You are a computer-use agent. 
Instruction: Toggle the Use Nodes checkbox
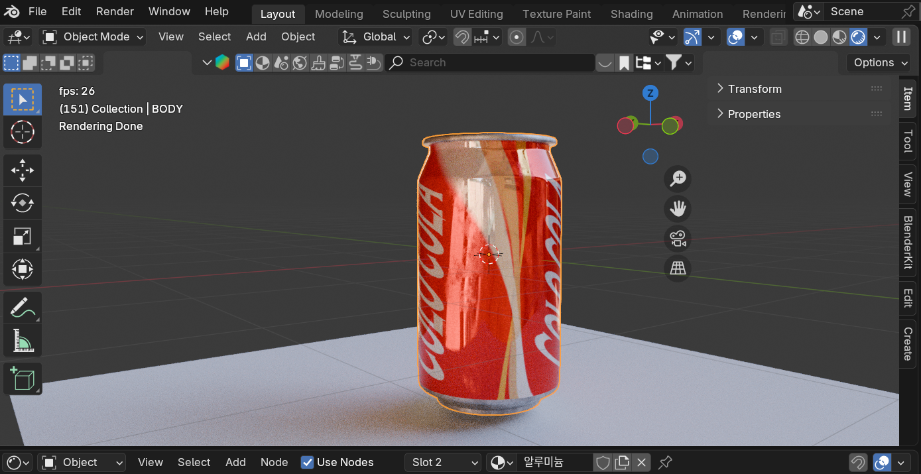coord(307,462)
